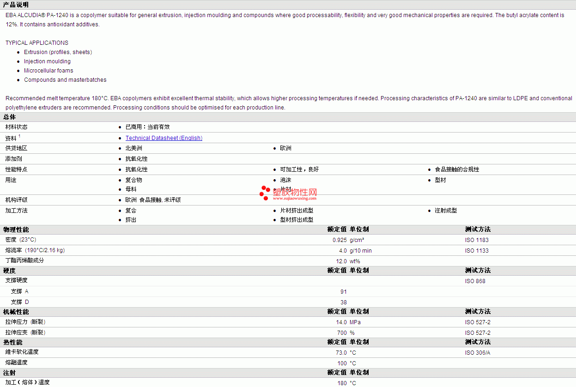The image size is (576, 387).
Task: Select the 机械性能 section header
Action: (x=16, y=312)
